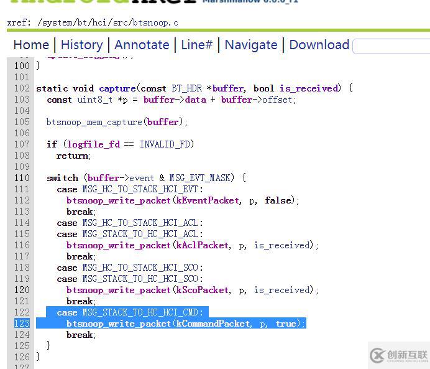Click btsnoop_write_packet on line 120
The width and height of the screenshot is (430, 369).
tap(119, 290)
